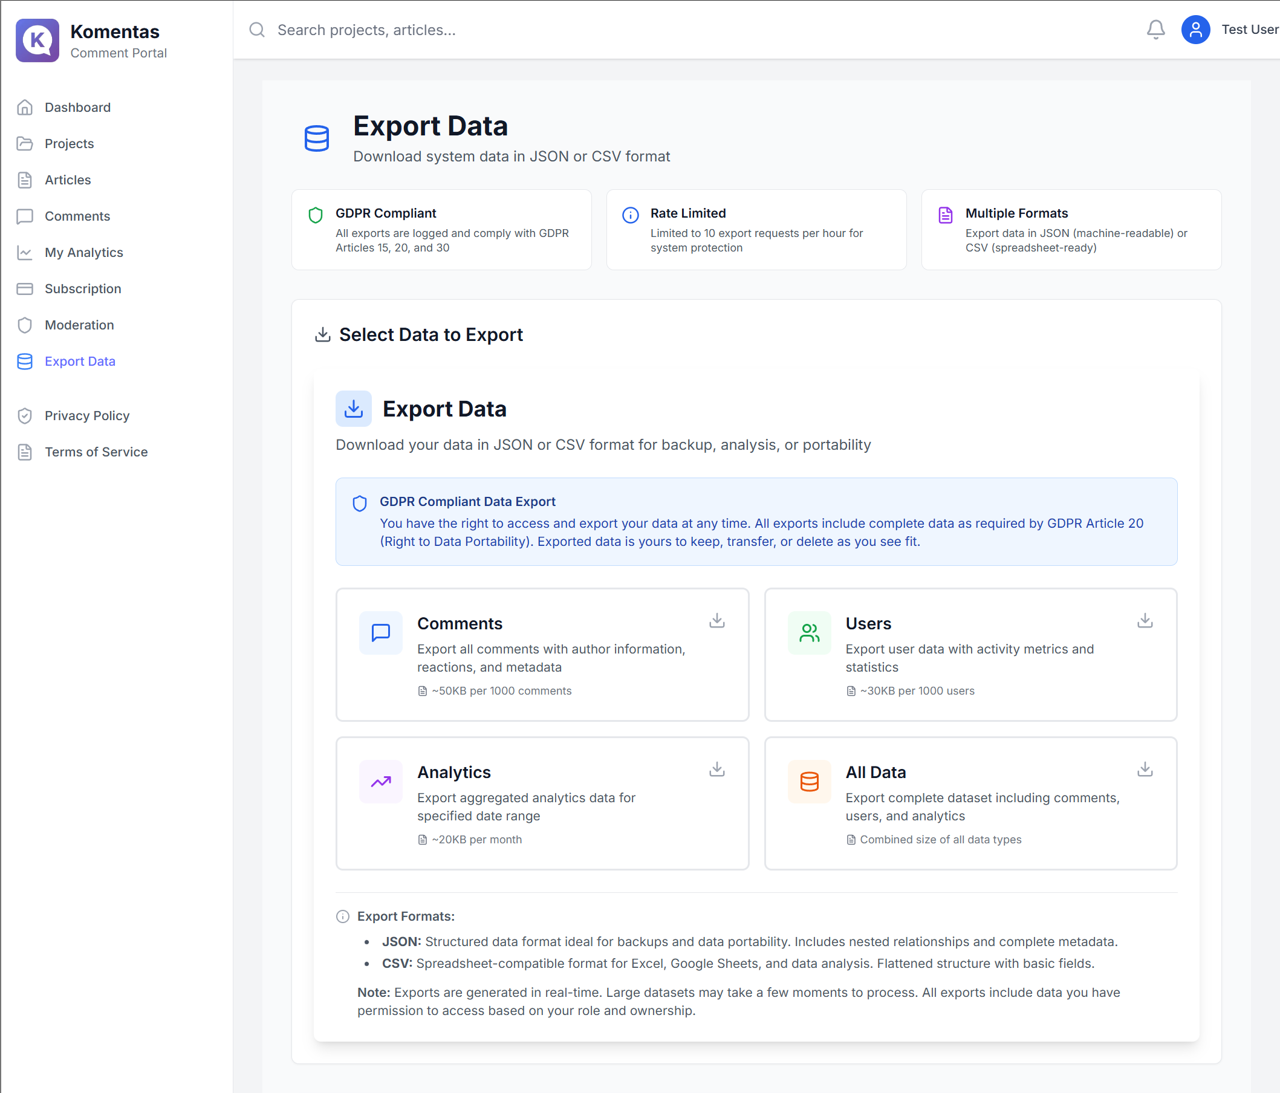Click download icon on Comments card
The height and width of the screenshot is (1093, 1280).
[x=716, y=621]
